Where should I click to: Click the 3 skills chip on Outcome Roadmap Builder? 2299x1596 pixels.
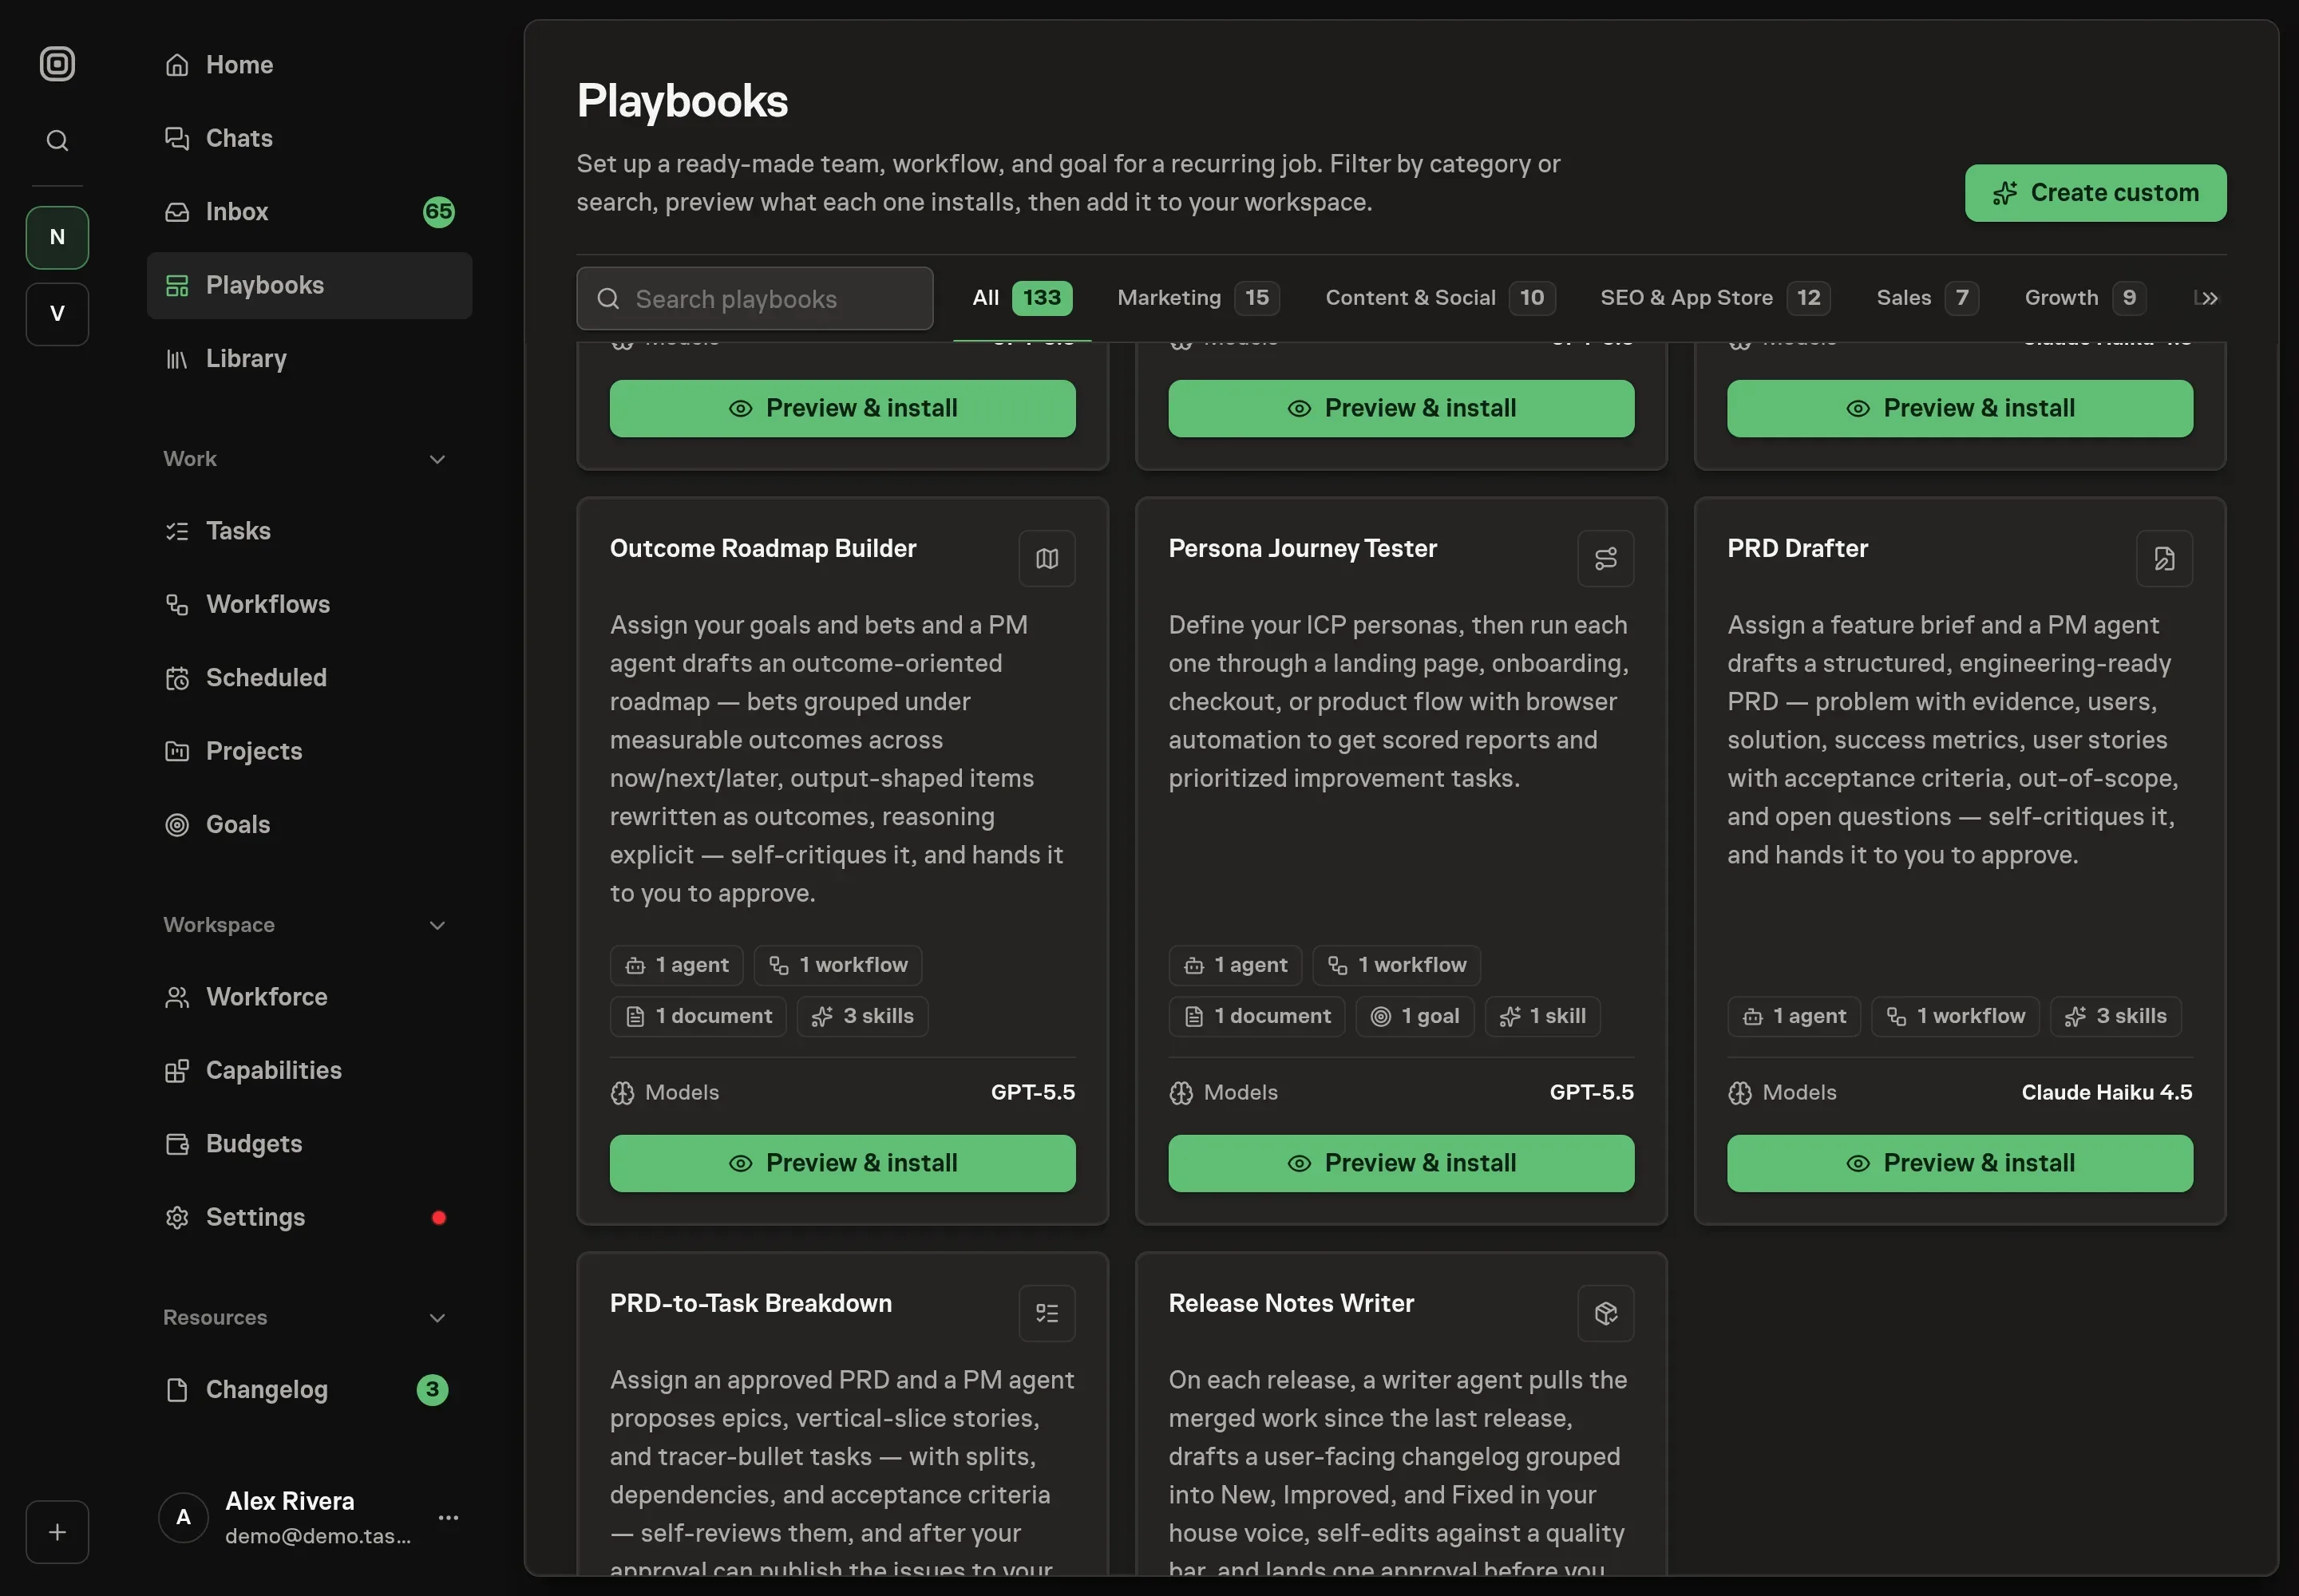862,1016
